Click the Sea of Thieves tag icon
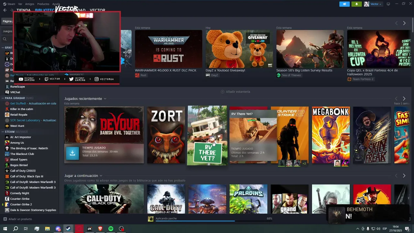The width and height of the screenshot is (414, 233). [278, 75]
